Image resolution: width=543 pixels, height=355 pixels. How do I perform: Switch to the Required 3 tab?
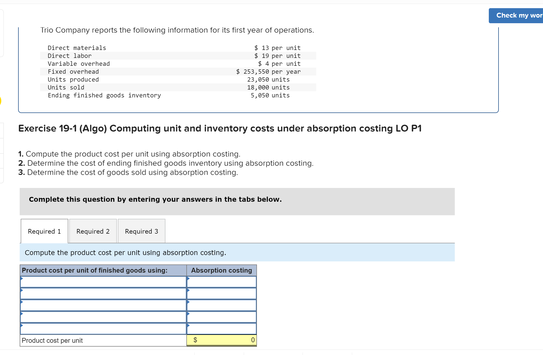tap(141, 231)
